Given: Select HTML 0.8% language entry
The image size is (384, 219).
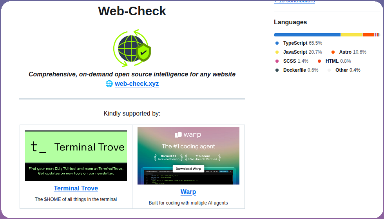Looking at the screenshot, I should (x=334, y=61).
